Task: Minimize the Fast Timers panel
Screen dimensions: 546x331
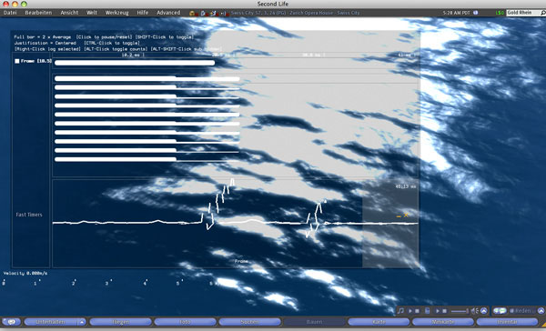Action: pyautogui.click(x=399, y=216)
